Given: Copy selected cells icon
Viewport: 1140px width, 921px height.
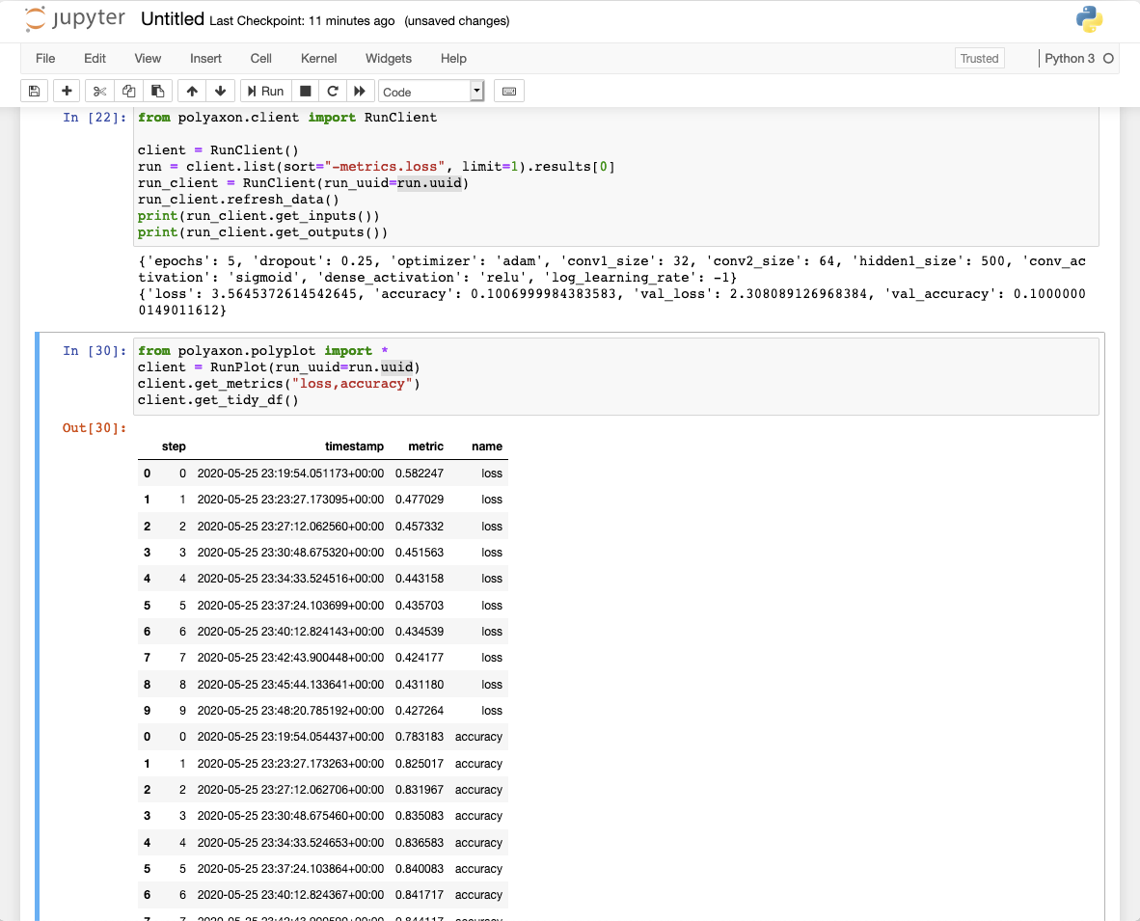Looking at the screenshot, I should [x=128, y=91].
